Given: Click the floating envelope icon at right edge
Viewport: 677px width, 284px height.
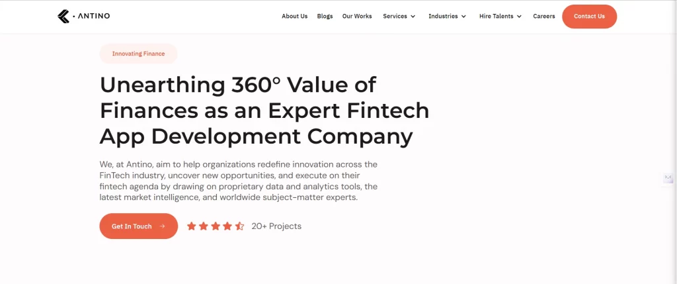Looking at the screenshot, I should (x=668, y=178).
